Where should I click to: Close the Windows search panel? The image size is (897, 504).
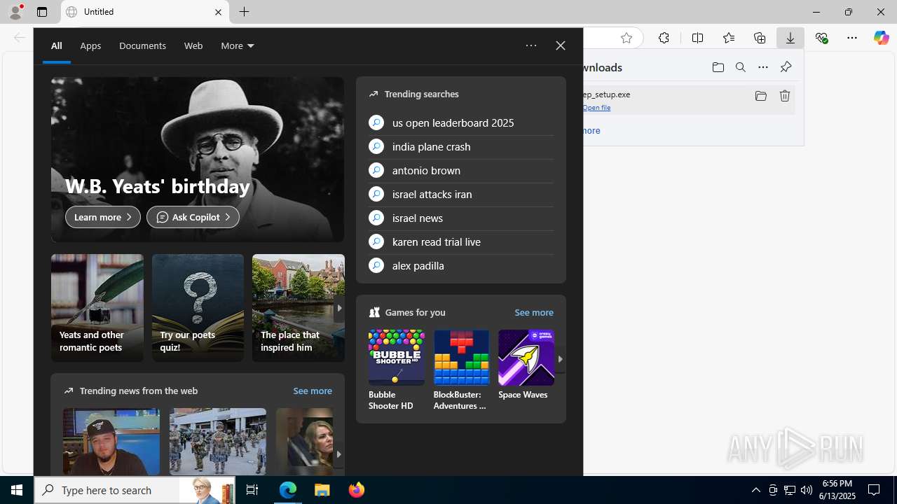[561, 45]
